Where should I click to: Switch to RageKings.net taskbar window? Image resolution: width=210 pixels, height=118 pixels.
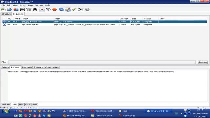102,111
